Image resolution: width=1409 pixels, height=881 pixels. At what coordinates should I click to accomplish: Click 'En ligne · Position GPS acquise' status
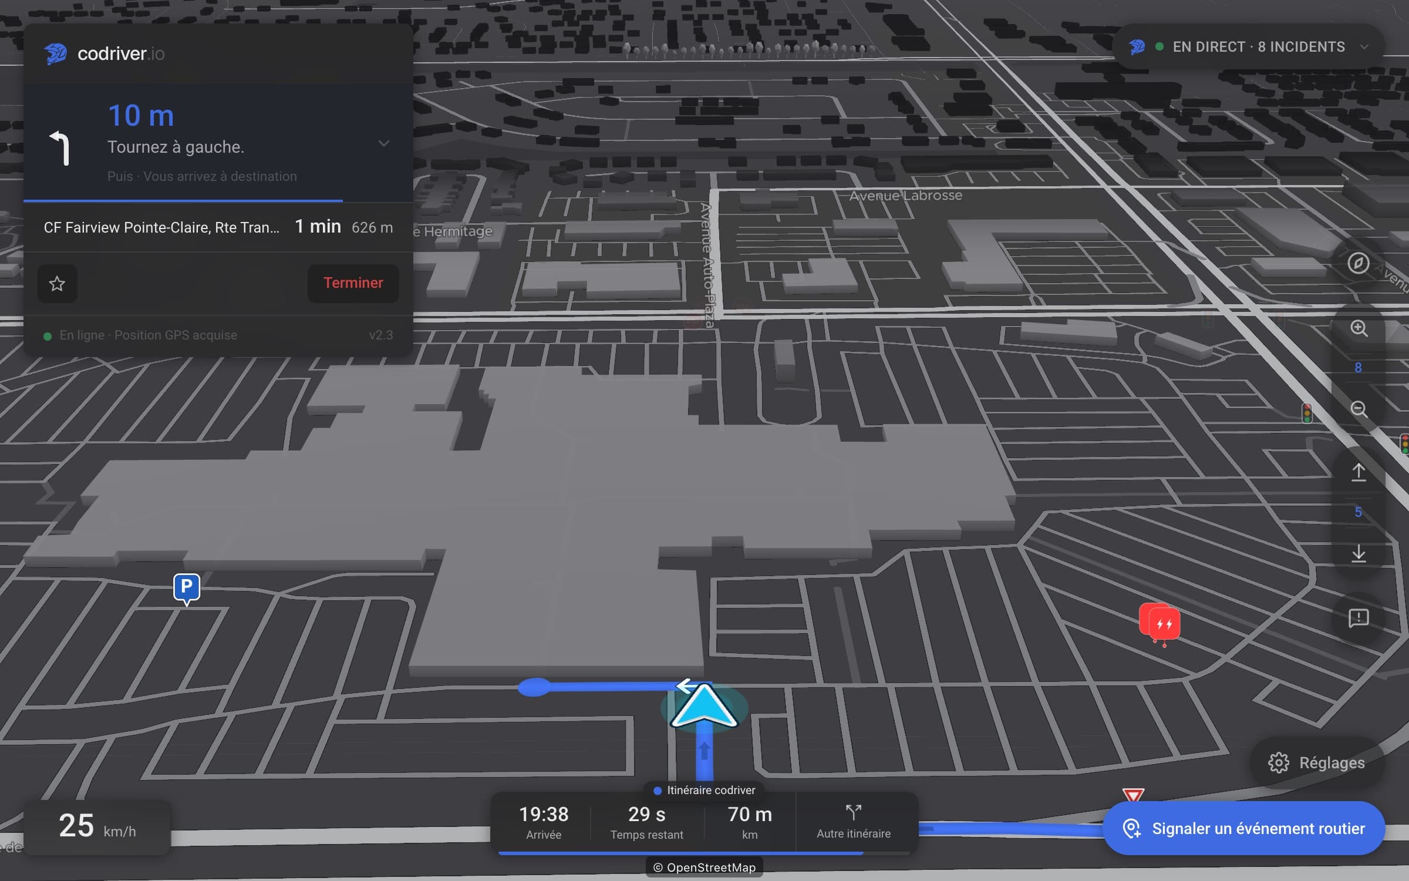[x=148, y=335]
